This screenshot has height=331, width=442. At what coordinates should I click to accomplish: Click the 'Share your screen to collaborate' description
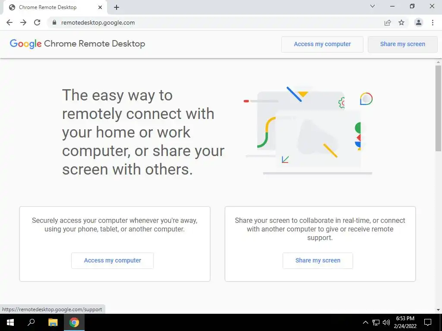point(320,229)
